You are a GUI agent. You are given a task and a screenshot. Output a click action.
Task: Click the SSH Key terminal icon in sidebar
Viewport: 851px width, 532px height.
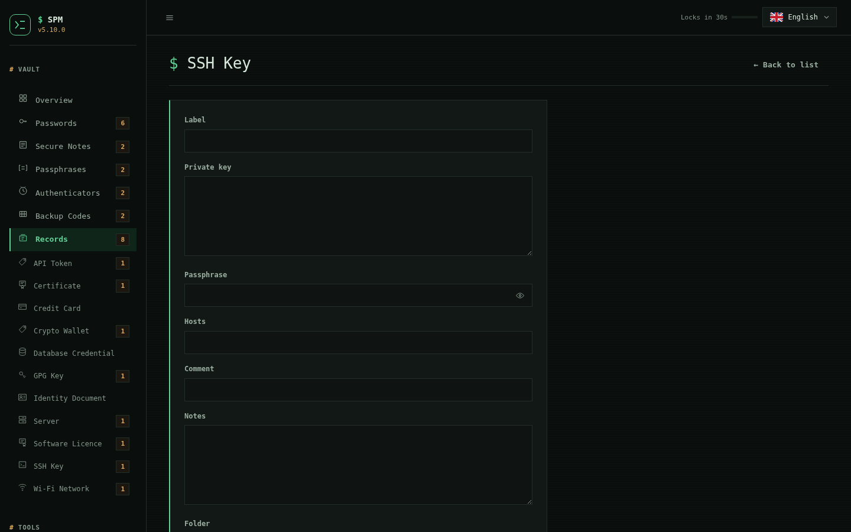click(x=22, y=465)
